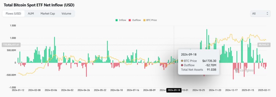Click the 725,806,451.61 crosshair value tag
This screenshot has height=97, width=276.
coord(11,45)
